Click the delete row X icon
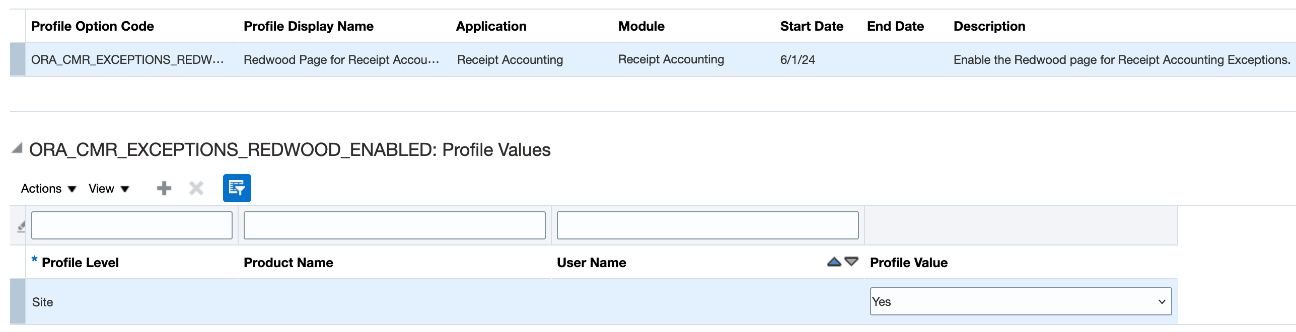Viewport: 1296px width, 332px height. [x=196, y=189]
